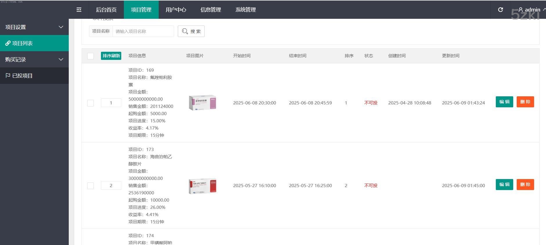Select start time 2025-05-27 16:10:00
This screenshot has width=546, height=245.
(254, 185)
